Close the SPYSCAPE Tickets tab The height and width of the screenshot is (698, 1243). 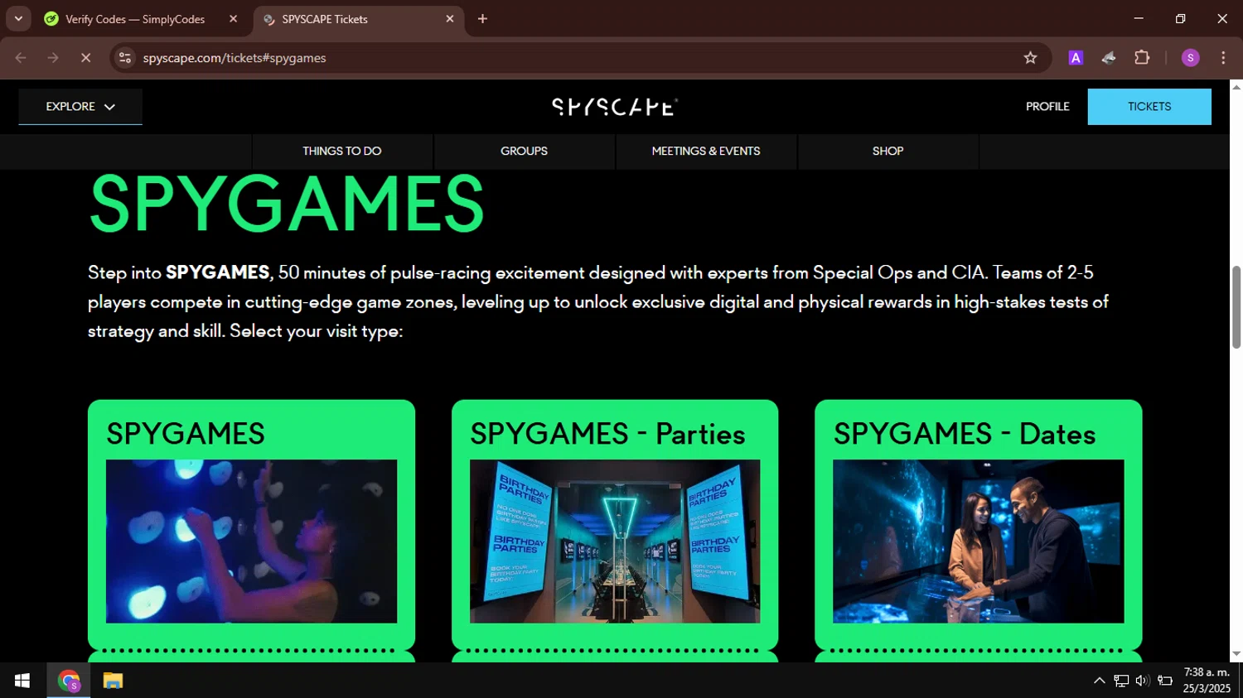[450, 19]
